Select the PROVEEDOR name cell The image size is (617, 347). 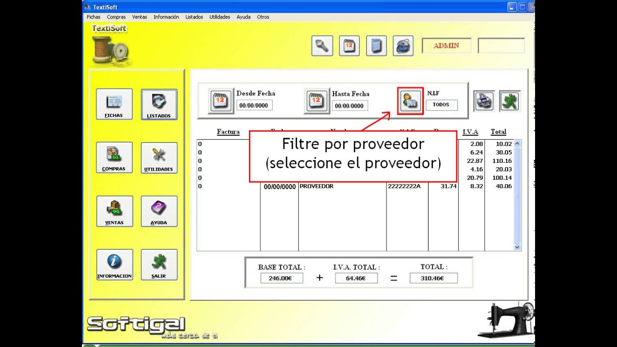316,187
